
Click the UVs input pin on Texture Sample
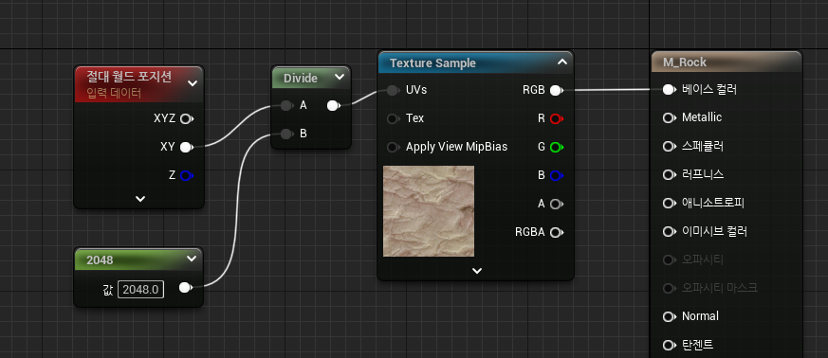click(393, 91)
